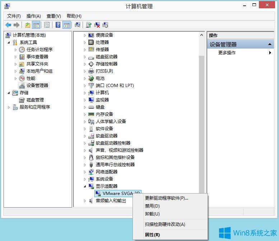This screenshot has width=279, height=241.
Task: Open the 操作(A) menu
Action: pos(33,16)
